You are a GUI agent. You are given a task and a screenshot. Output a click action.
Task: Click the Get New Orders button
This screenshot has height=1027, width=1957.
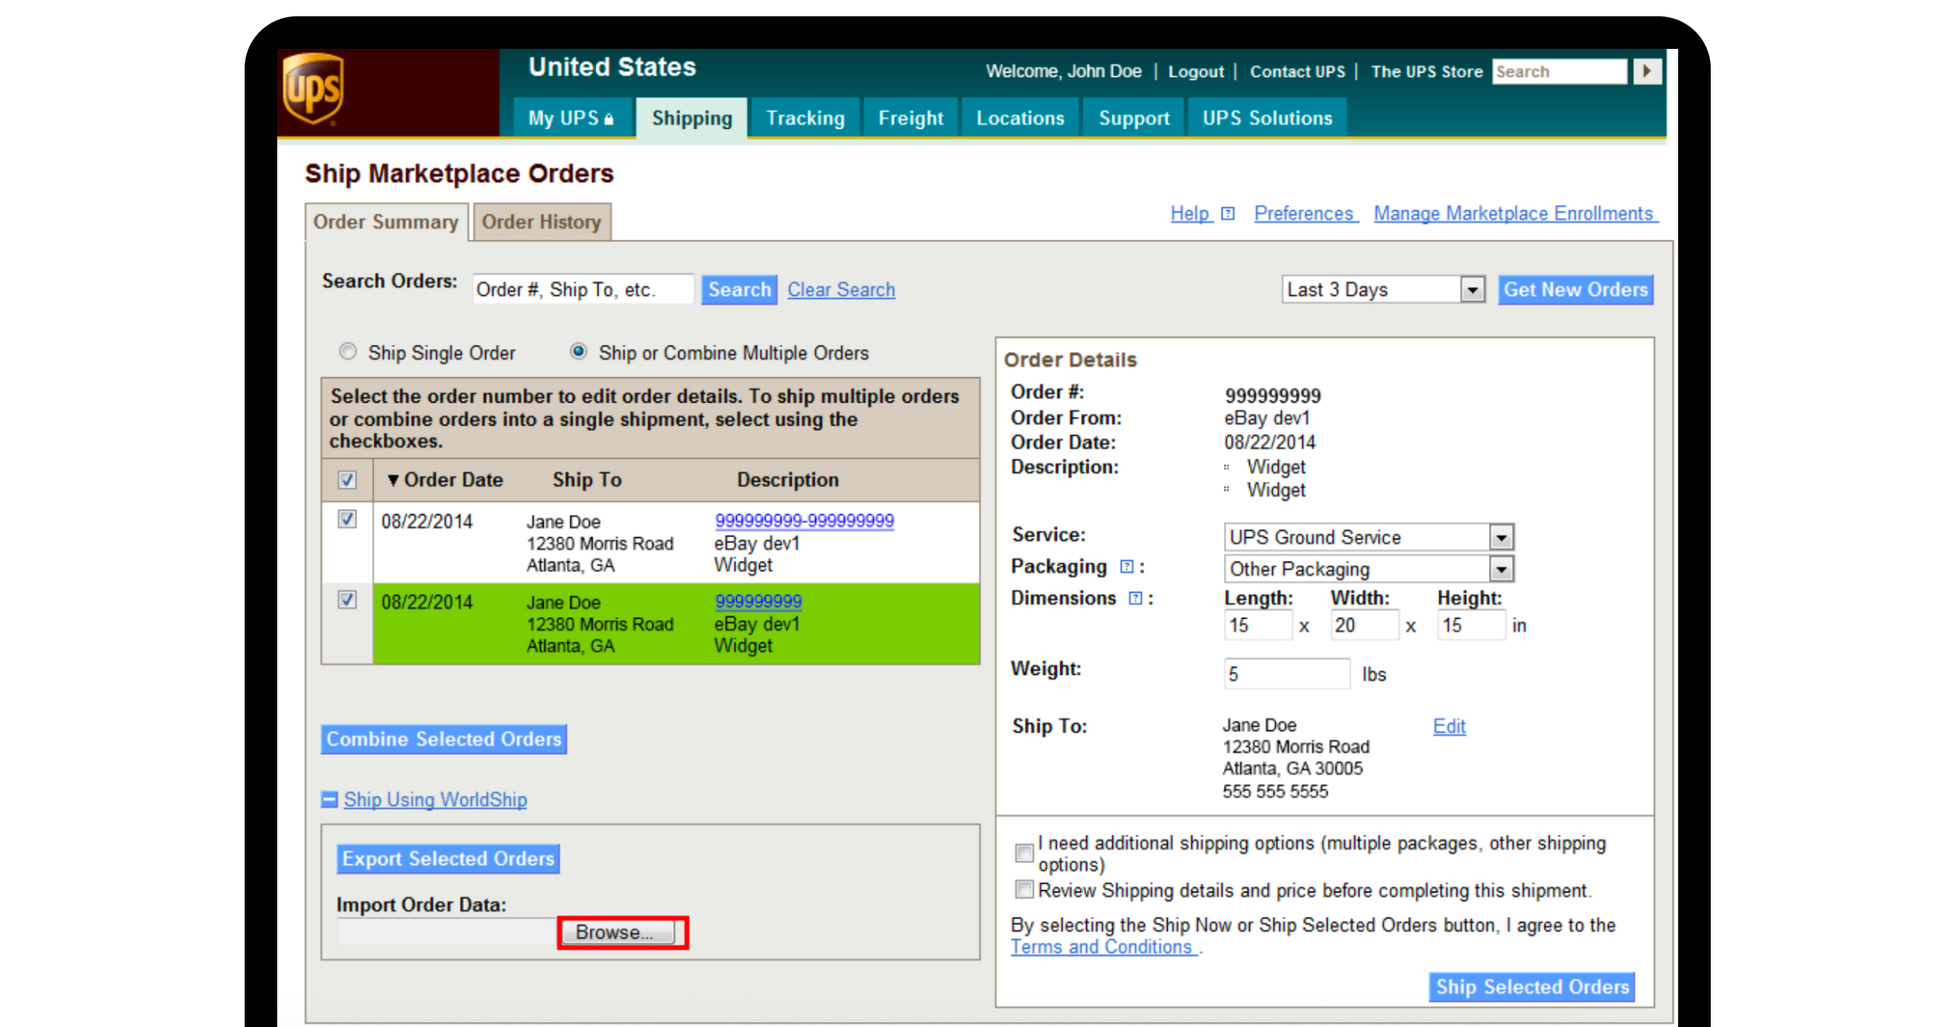click(1575, 289)
